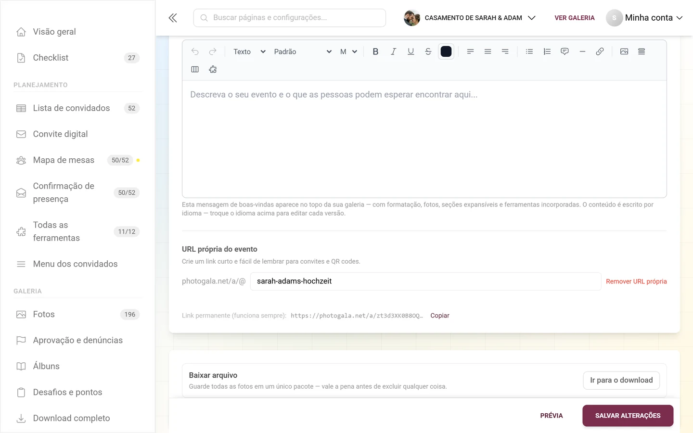693x433 pixels.
Task: Insert a tool via puzzle piece icon
Action: 213,69
